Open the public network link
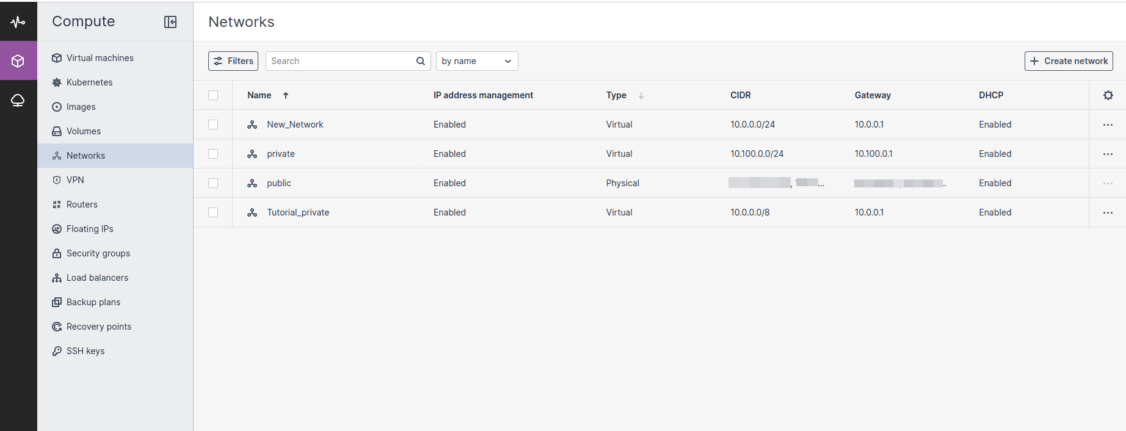This screenshot has width=1126, height=431. [x=279, y=183]
